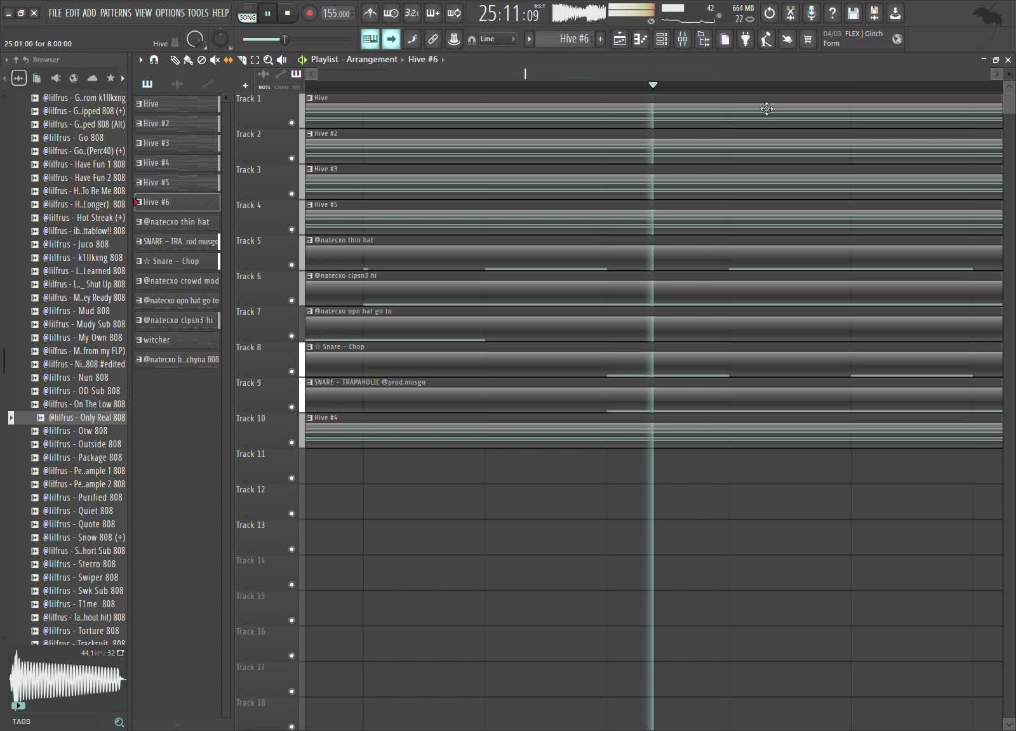Open the Mixer from the toolbar
This screenshot has width=1016, height=731.
click(683, 39)
